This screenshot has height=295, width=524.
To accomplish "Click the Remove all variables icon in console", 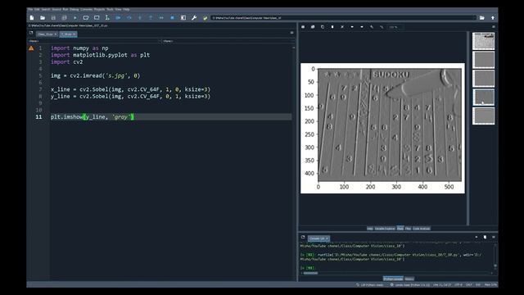I will pyautogui.click(x=485, y=237).
